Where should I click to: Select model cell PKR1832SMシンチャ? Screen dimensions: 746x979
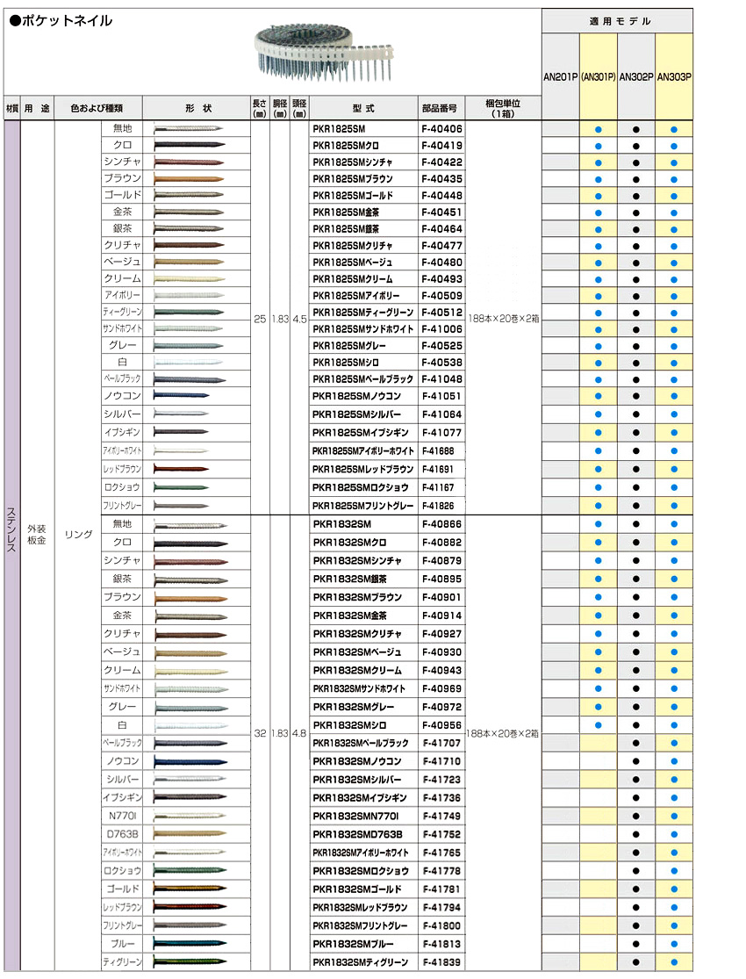[x=364, y=561]
